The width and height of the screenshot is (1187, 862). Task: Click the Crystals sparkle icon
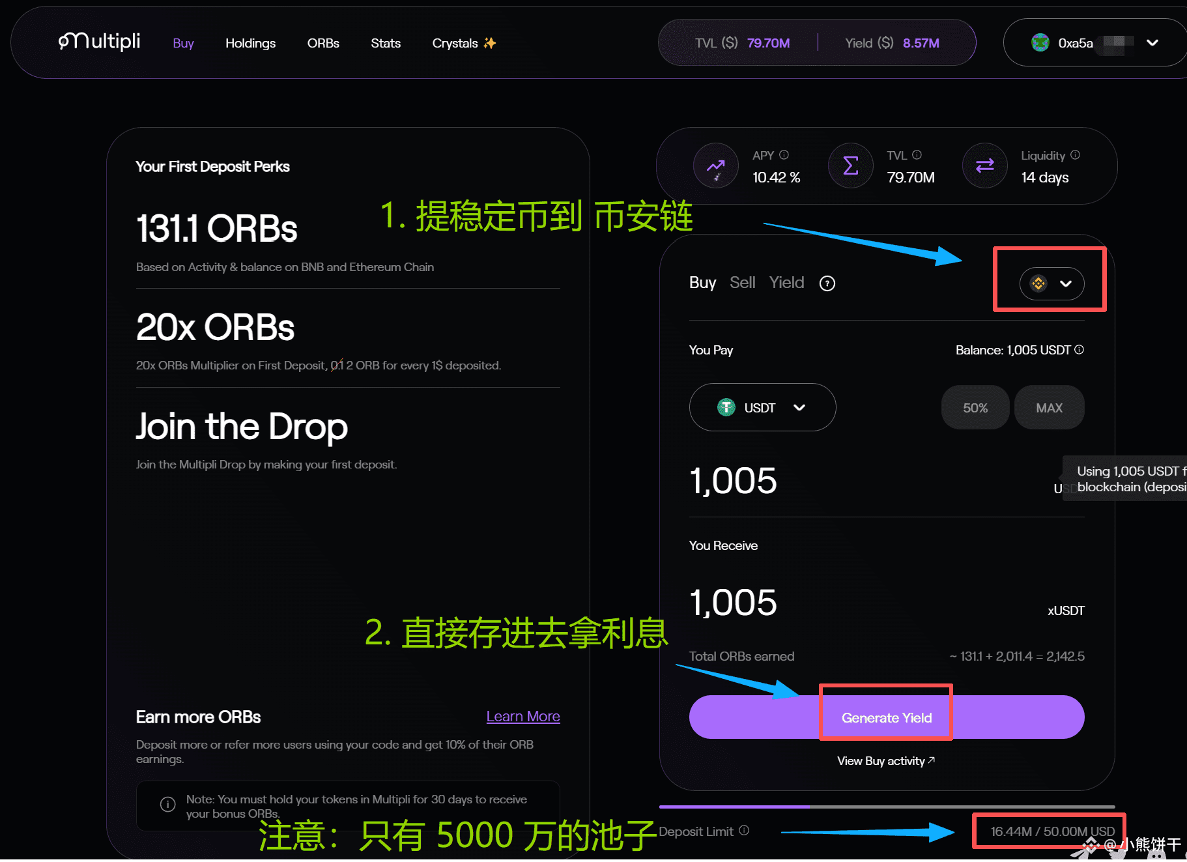pyautogui.click(x=490, y=43)
